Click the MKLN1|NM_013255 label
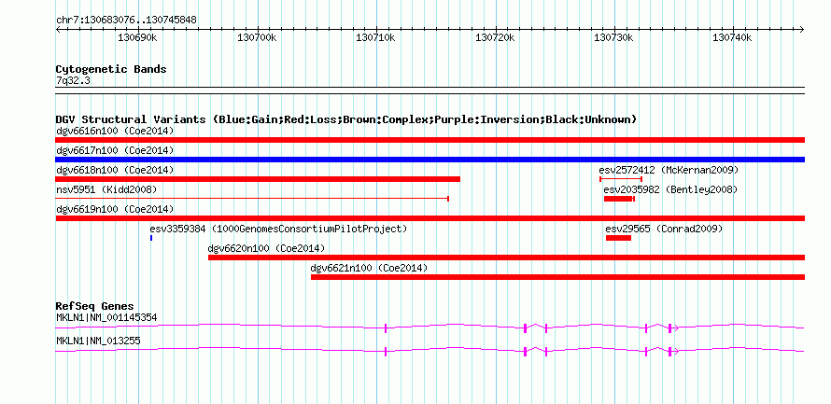Viewport: 831px width, 404px height. (x=98, y=341)
